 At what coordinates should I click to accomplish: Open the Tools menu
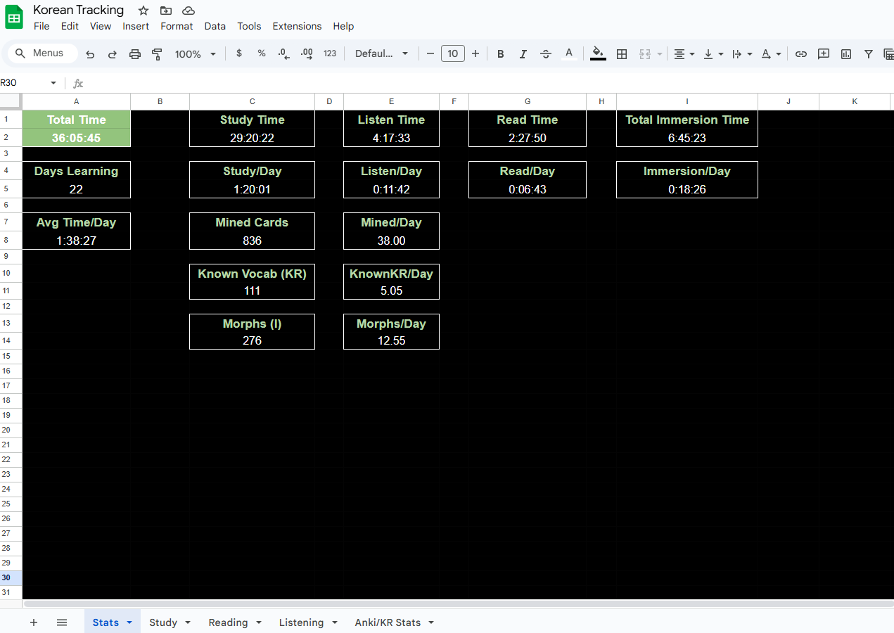pyautogui.click(x=249, y=26)
